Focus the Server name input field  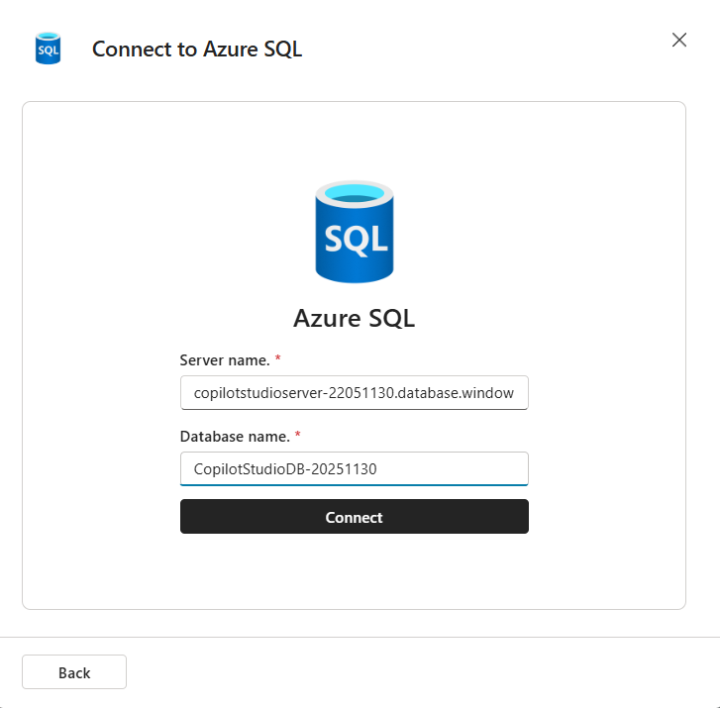[x=354, y=393]
